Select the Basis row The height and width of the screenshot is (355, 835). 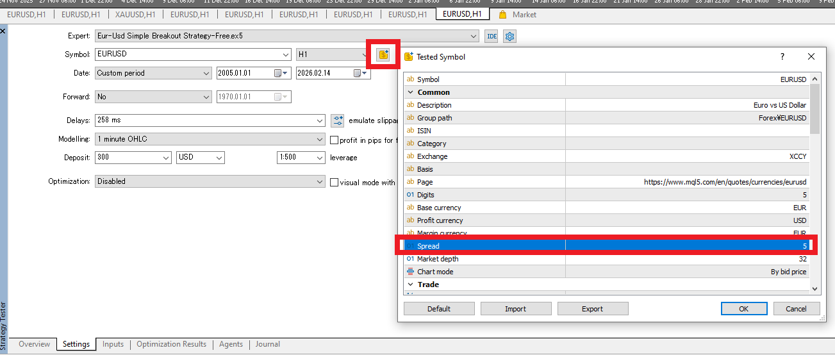[x=606, y=169]
